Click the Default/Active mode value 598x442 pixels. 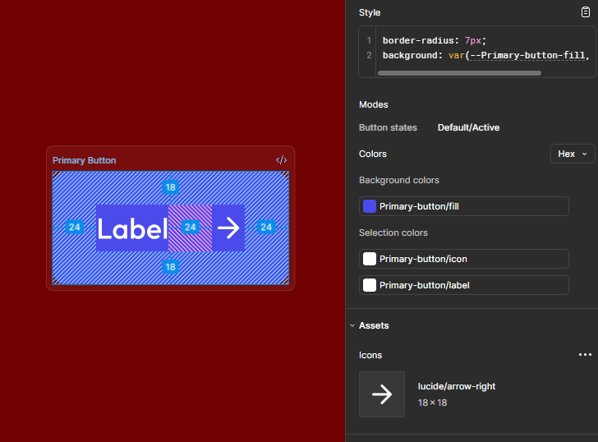tap(468, 127)
